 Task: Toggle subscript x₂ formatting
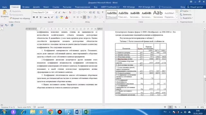click(49, 17)
